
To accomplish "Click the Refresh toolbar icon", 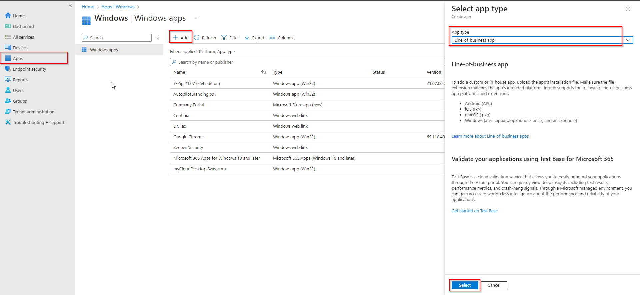I will point(197,38).
